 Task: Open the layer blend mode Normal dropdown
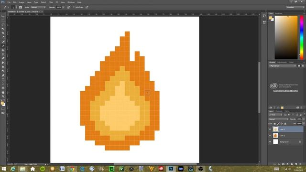click(x=278, y=119)
